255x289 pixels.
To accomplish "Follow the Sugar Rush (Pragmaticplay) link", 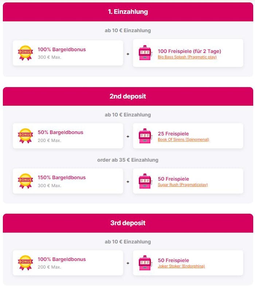I will click(183, 185).
